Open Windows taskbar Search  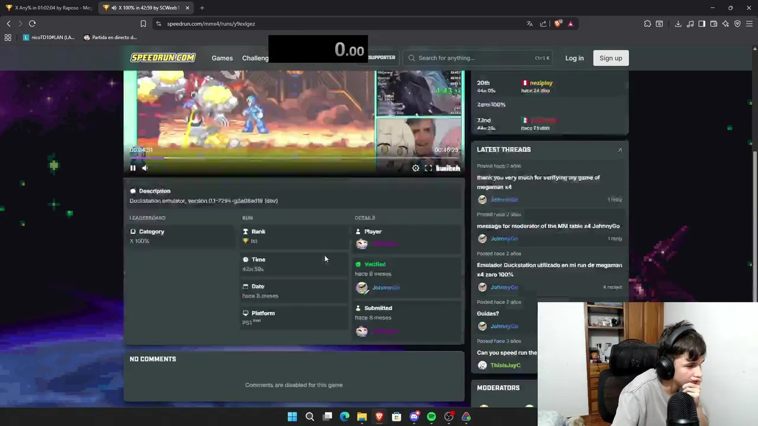(310, 417)
